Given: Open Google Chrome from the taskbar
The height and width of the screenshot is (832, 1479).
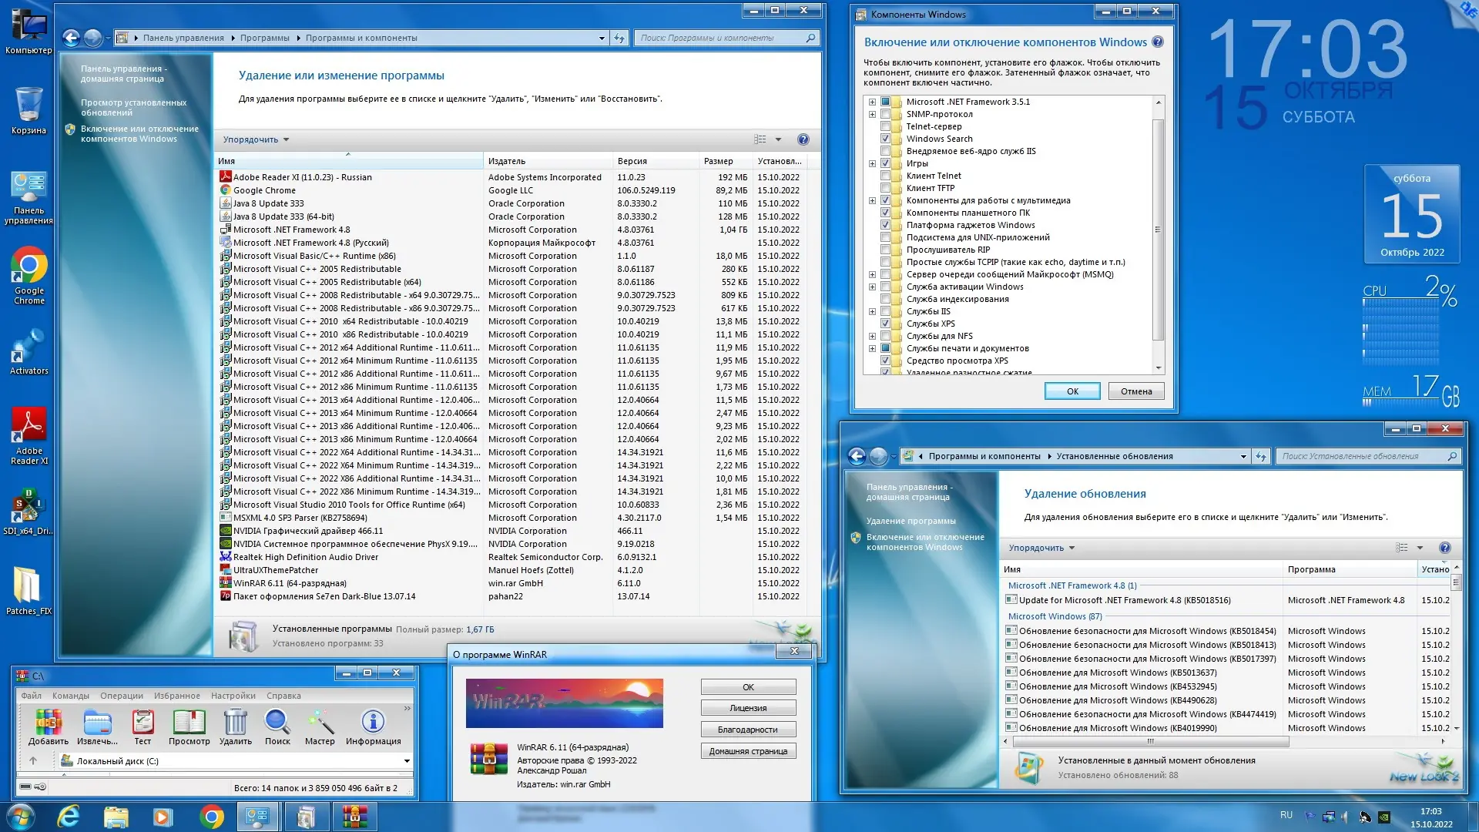Looking at the screenshot, I should point(211,817).
